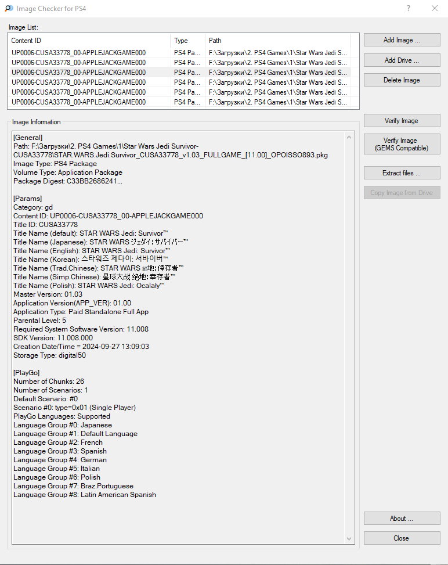Click the help question mark icon
The height and width of the screenshot is (565, 448).
[x=409, y=8]
